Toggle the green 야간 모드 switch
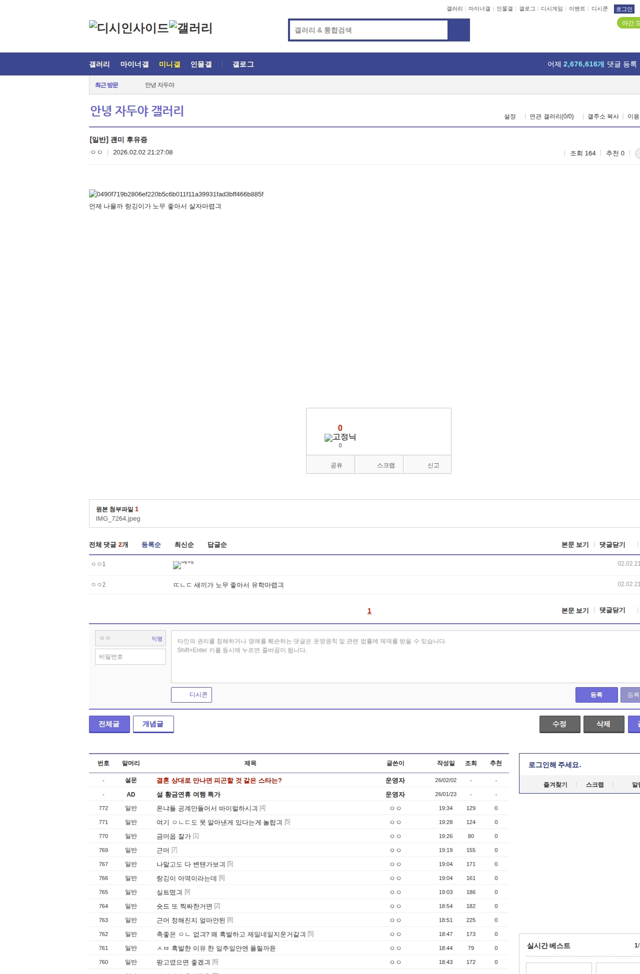 tap(629, 23)
